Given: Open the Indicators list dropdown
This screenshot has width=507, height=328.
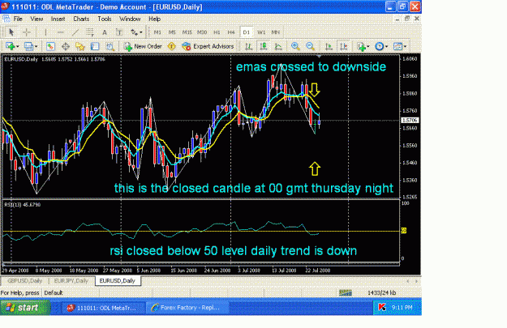Looking at the screenshot, I should [x=363, y=46].
